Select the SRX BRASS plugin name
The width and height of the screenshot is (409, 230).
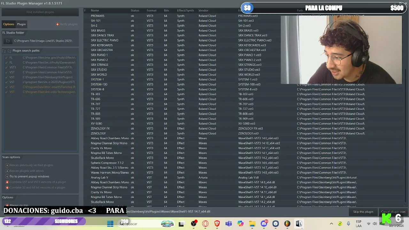click(x=98, y=31)
